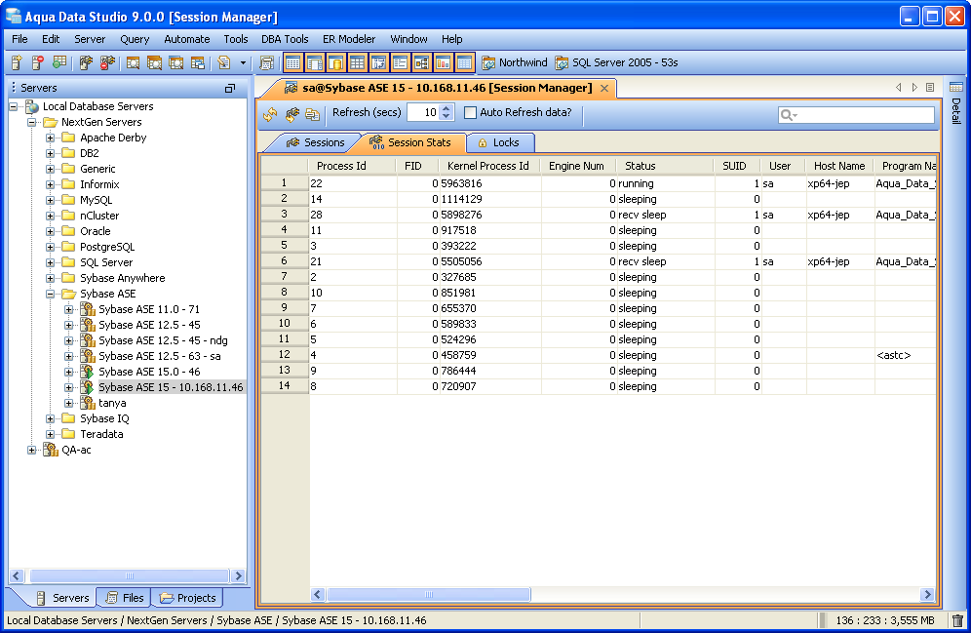Click the Host Name column header

[x=839, y=166]
